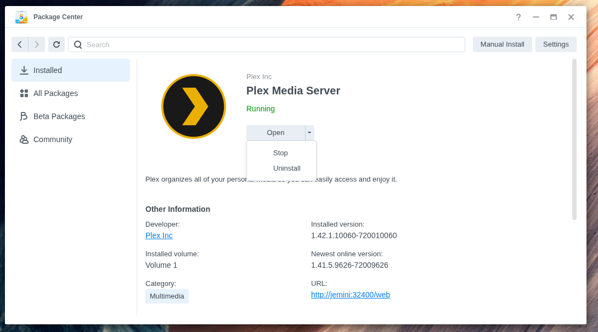Click the Running status text
The width and height of the screenshot is (598, 332).
pyautogui.click(x=261, y=109)
